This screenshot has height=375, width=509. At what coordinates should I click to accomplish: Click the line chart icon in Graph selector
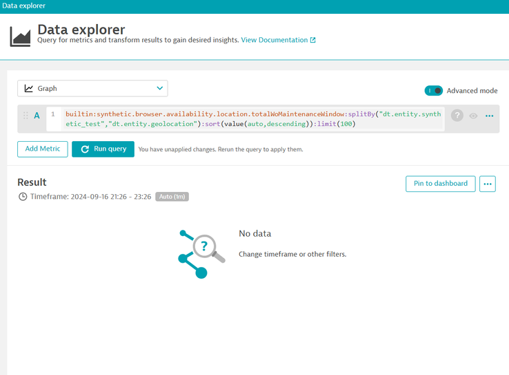(x=29, y=89)
